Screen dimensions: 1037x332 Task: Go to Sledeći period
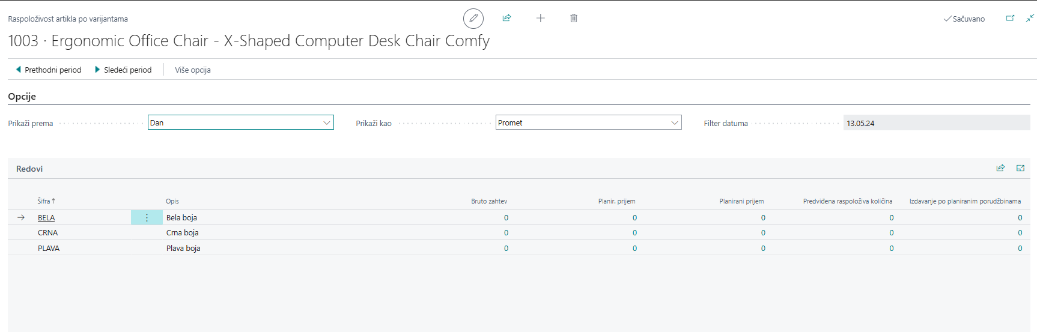point(123,70)
